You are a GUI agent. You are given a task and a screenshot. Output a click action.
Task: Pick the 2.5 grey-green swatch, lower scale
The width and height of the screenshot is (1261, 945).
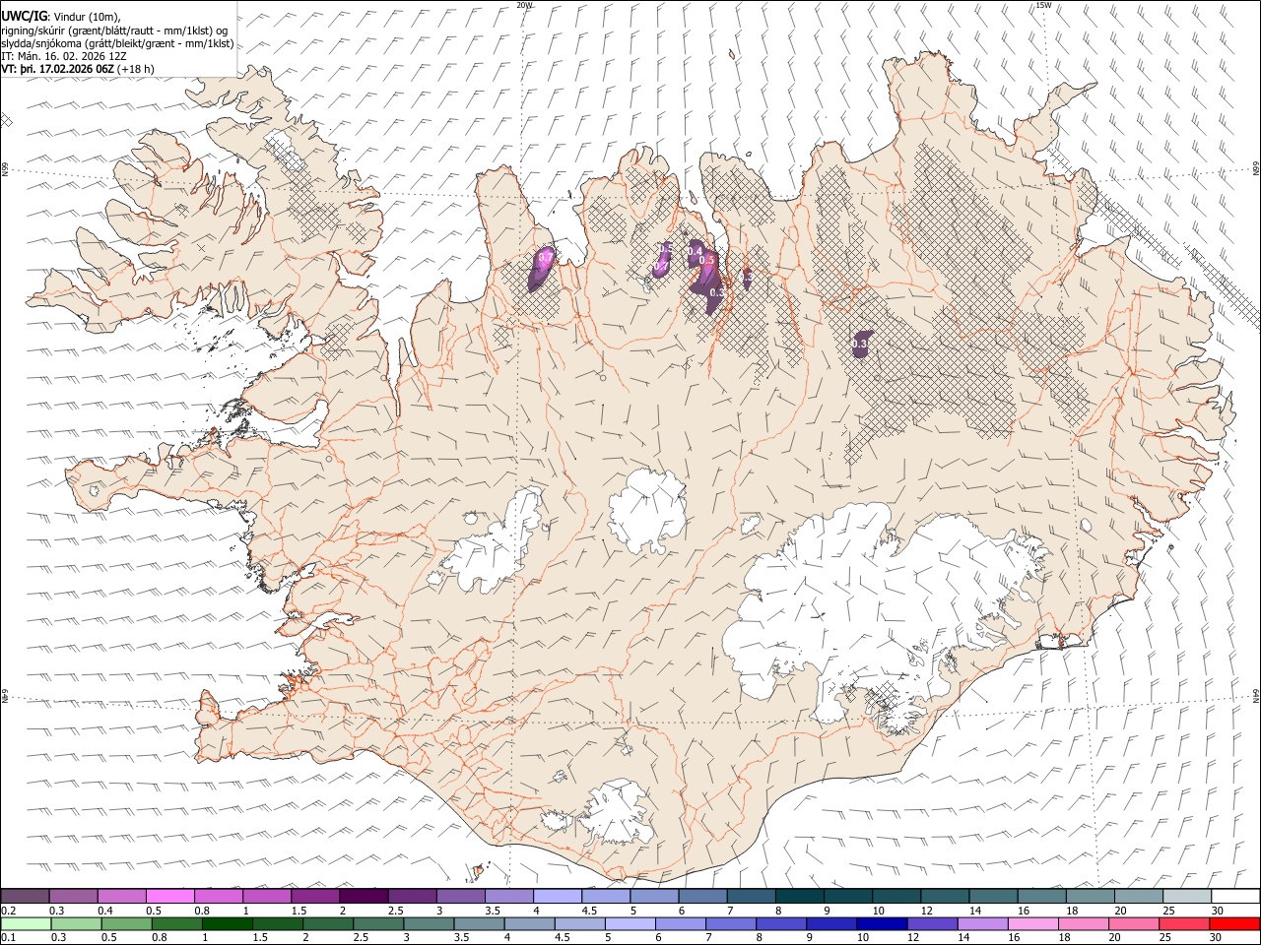tap(377, 924)
